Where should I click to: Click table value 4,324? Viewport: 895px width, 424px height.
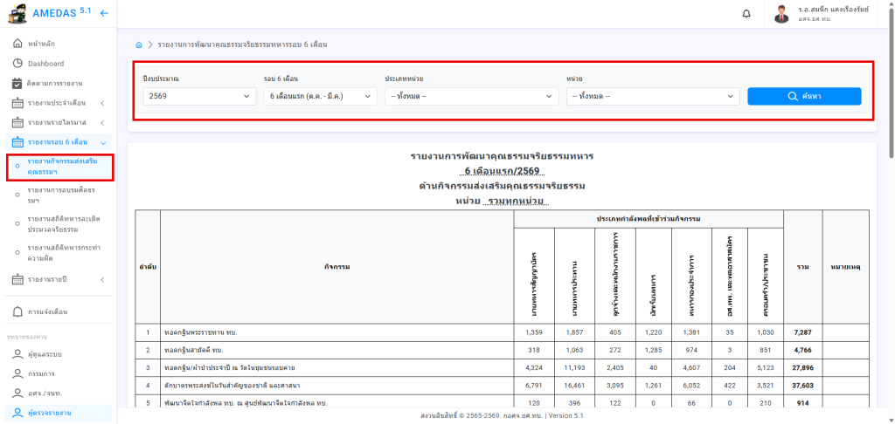[x=534, y=367]
